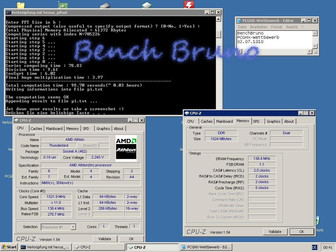This screenshot has width=336, height=252.
Task: Click inside Editor text area
Action: tap(274, 40)
